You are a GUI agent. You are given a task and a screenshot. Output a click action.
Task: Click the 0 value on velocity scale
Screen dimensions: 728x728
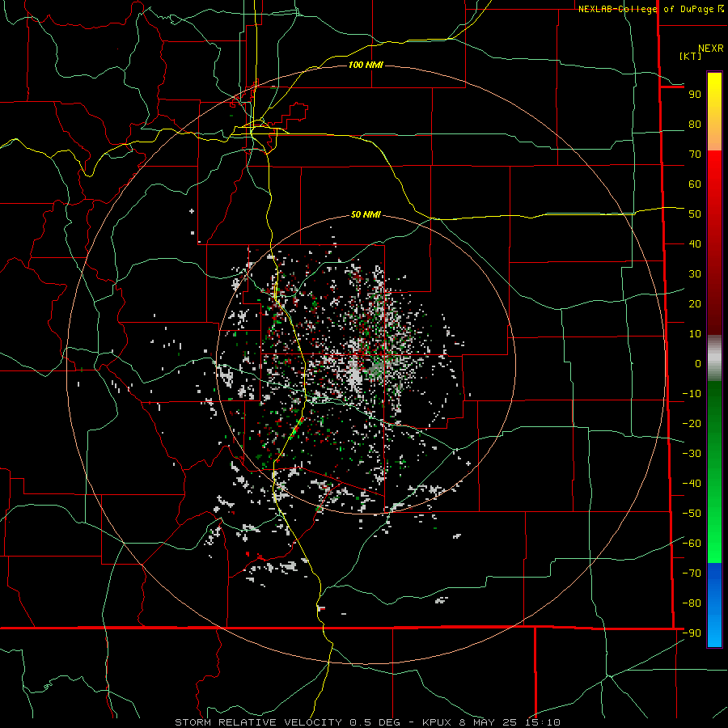tap(698, 364)
